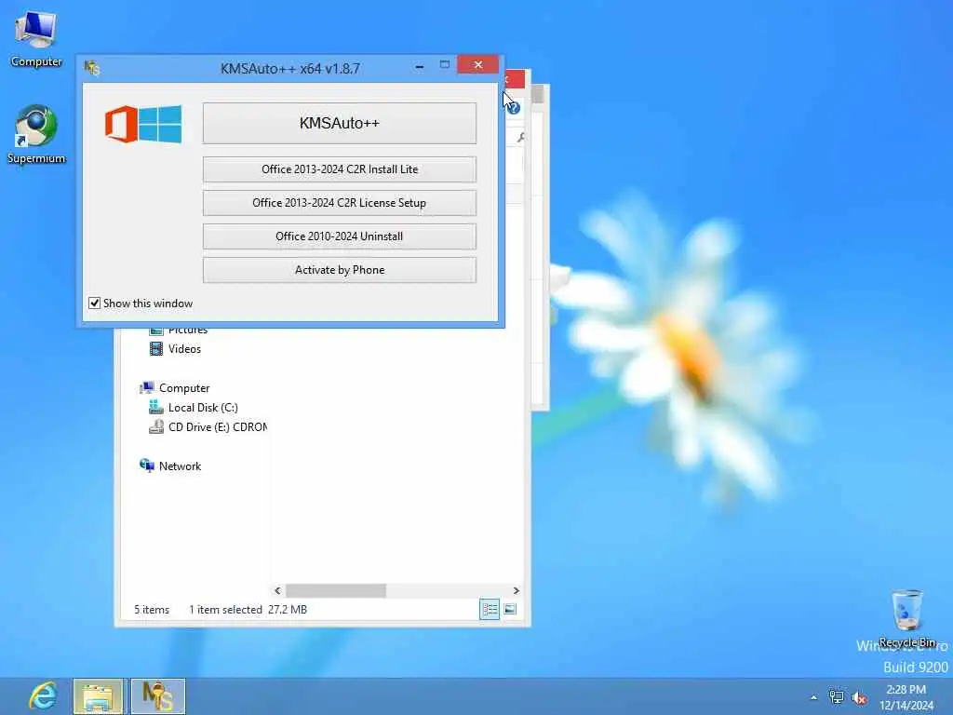This screenshot has width=953, height=715.
Task: Click the '5 items' status bar text
Action: (x=152, y=610)
